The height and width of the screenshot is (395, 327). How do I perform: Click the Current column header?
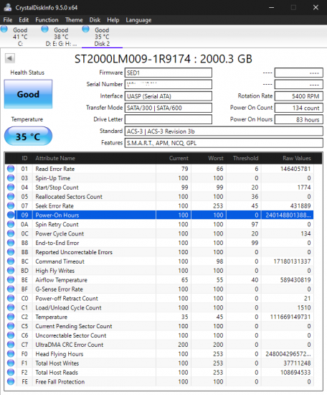click(x=174, y=158)
